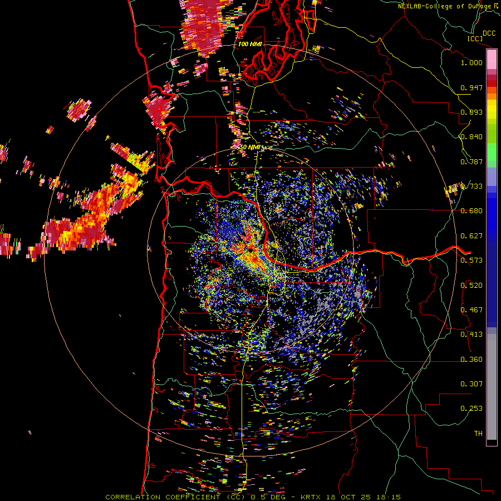
Task: Select the 0.520 scale value
Action: 471,286
